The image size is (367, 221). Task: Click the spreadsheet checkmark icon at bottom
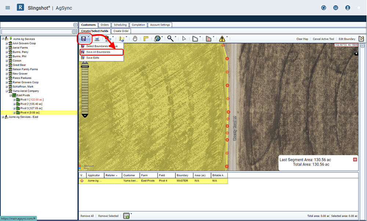tap(126, 216)
